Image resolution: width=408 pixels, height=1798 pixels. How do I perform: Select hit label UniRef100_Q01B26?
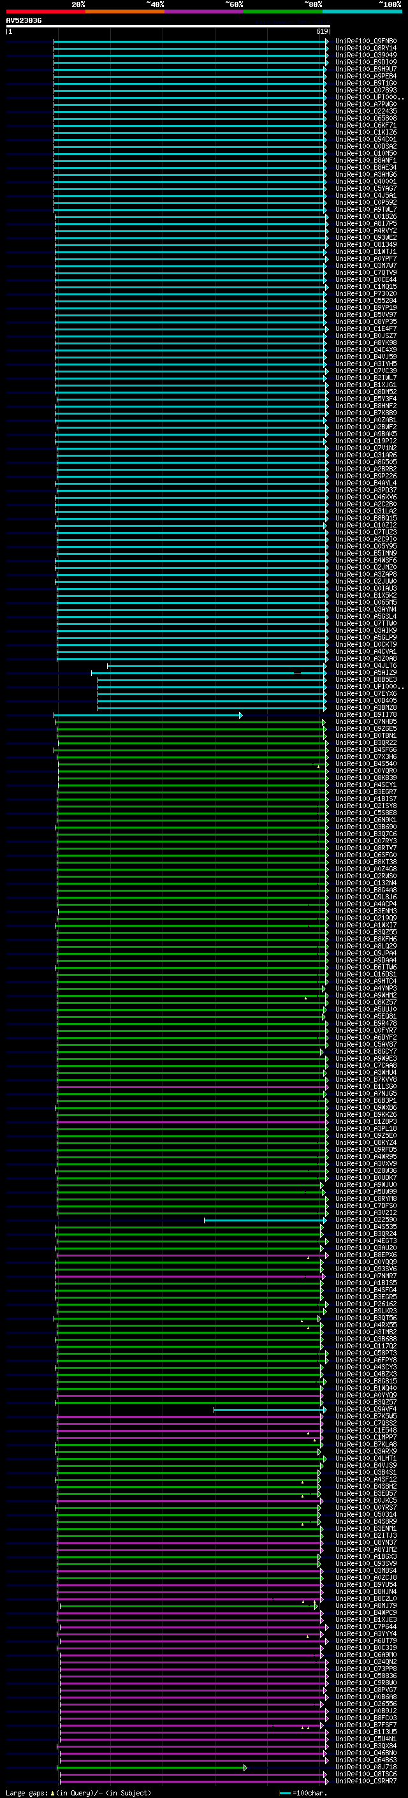[366, 216]
